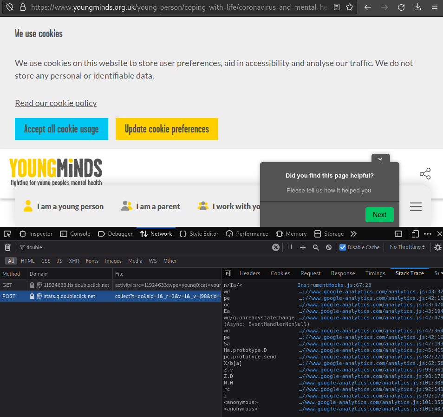Clear network log with the trash icon
Image resolution: width=443 pixels, height=417 pixels.
point(7,247)
